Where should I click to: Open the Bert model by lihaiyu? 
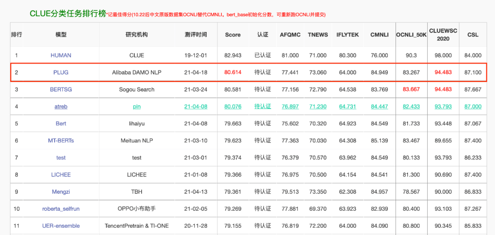point(61,123)
